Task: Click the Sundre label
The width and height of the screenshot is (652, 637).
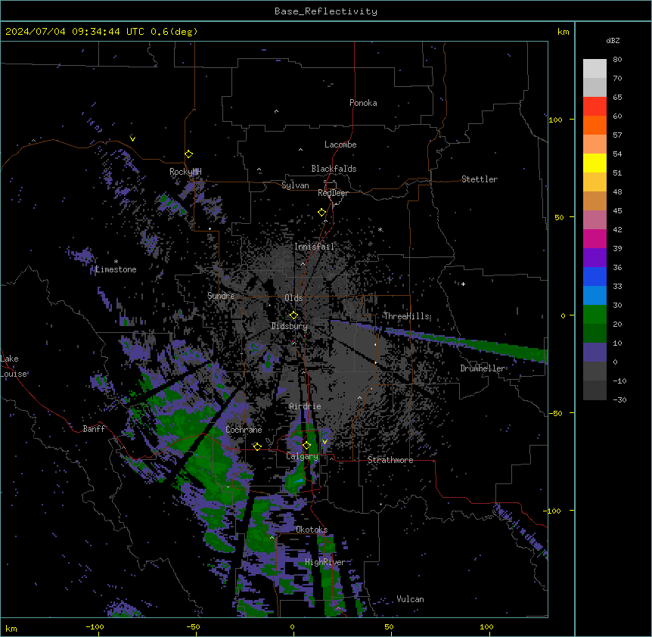Action: click(221, 296)
